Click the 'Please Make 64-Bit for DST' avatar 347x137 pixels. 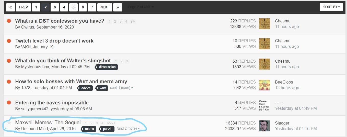pyautogui.click(x=264, y=105)
